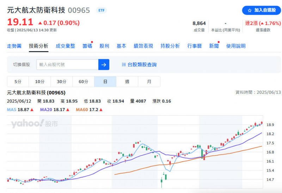Open the 基本 tab

pyautogui.click(x=121, y=46)
